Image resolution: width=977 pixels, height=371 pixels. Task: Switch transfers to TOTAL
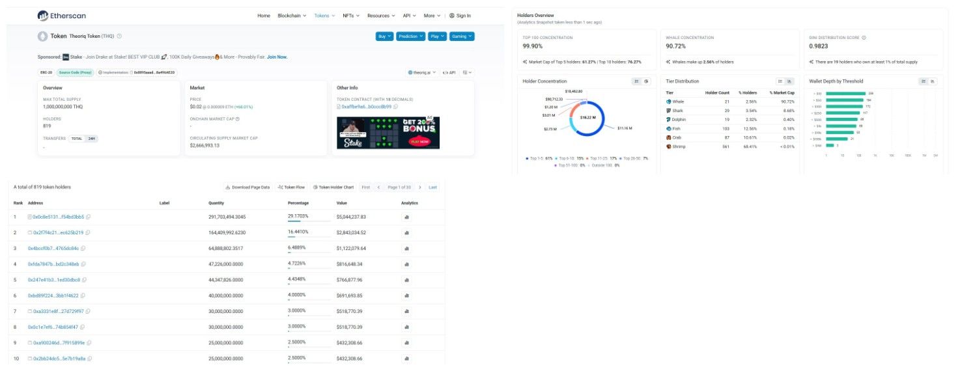coord(78,139)
